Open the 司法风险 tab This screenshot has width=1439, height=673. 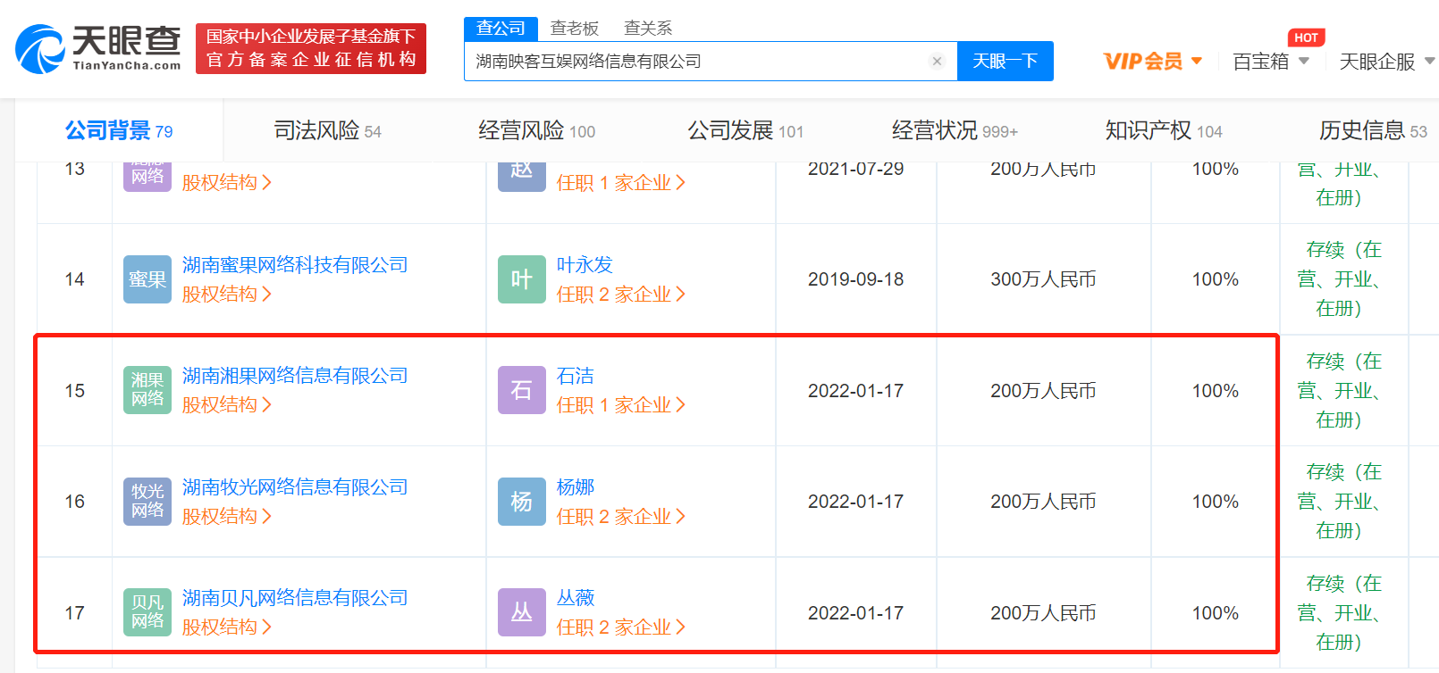point(327,131)
